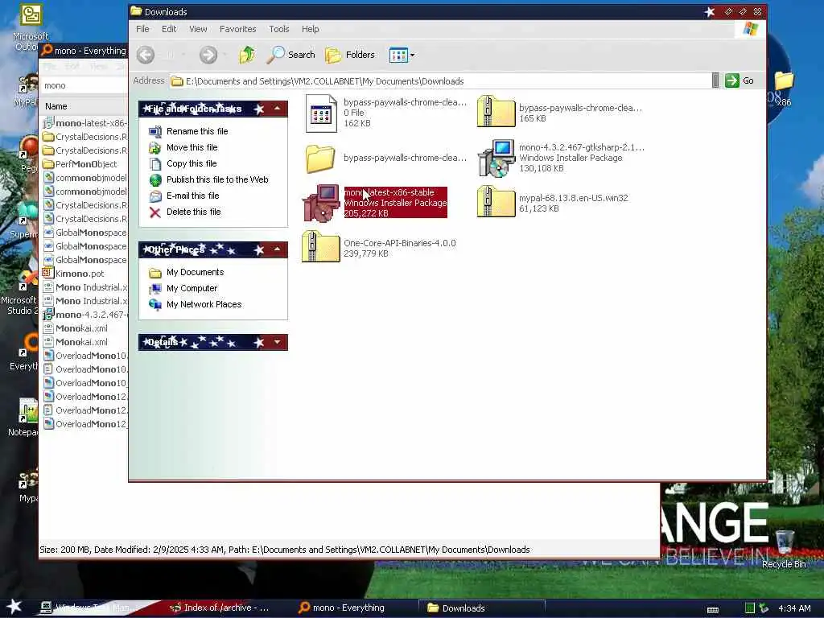Click the green square tray icon

(750, 608)
